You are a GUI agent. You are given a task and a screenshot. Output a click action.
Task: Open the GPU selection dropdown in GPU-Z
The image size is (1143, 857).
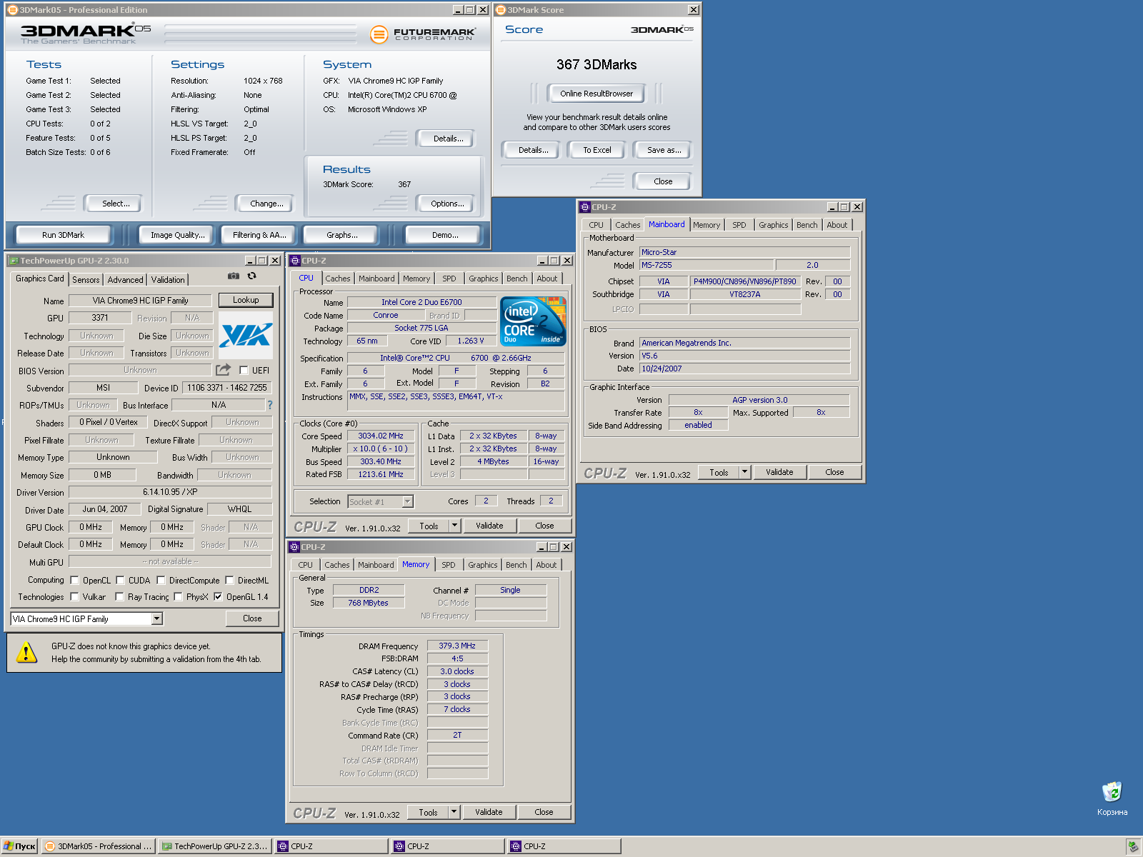coord(157,618)
